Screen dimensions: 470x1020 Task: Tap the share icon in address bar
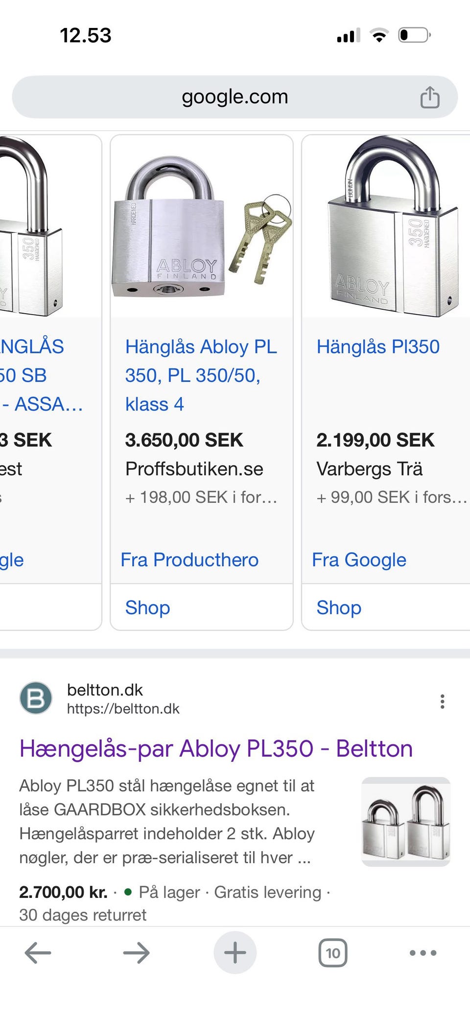(430, 97)
